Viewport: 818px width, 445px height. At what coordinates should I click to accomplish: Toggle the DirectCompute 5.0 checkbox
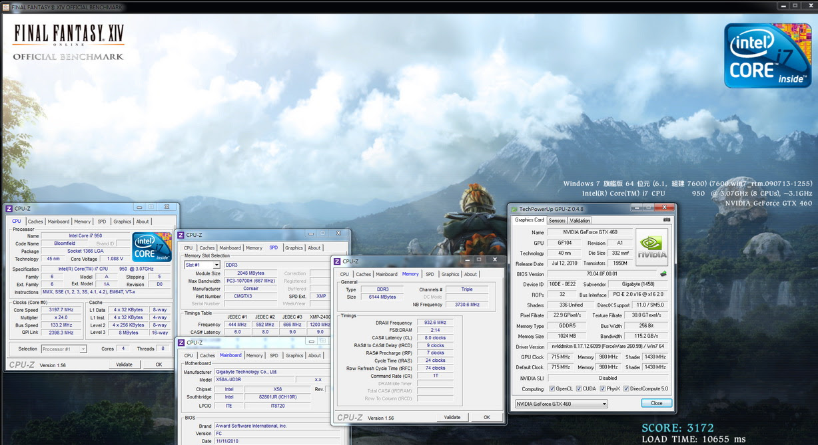626,388
